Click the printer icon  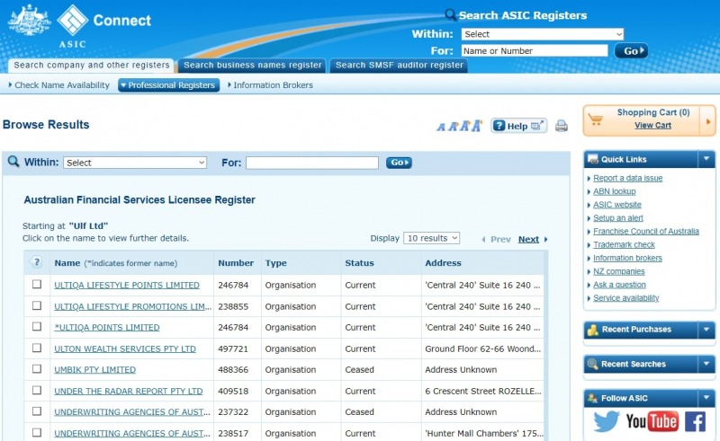point(561,126)
